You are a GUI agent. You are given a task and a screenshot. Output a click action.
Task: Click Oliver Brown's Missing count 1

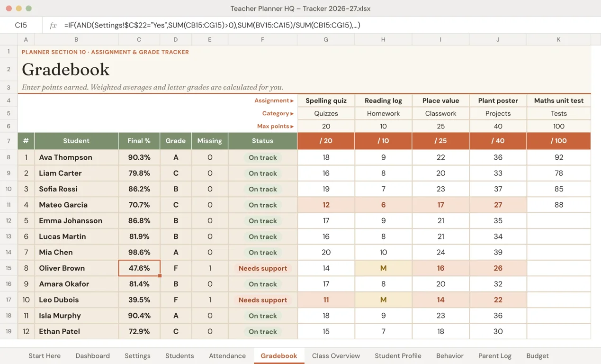click(x=210, y=268)
